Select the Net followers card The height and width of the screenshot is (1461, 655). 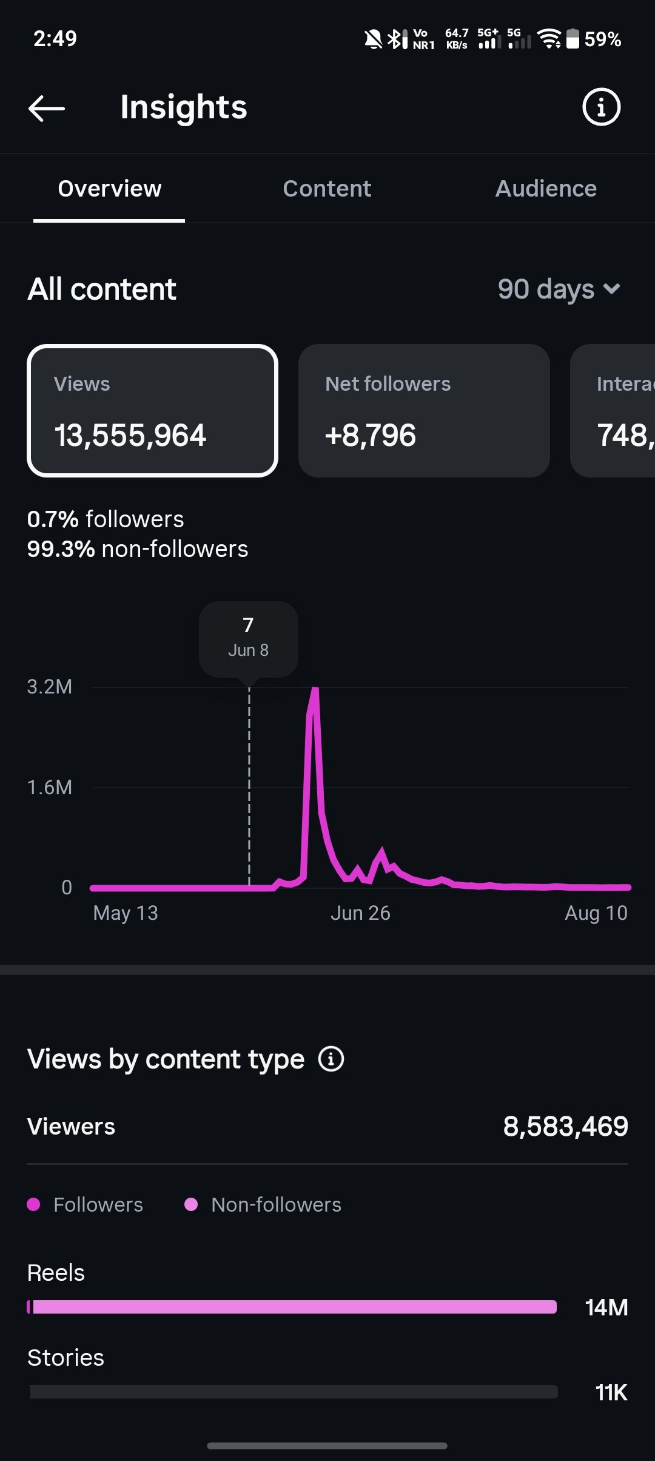(x=424, y=411)
